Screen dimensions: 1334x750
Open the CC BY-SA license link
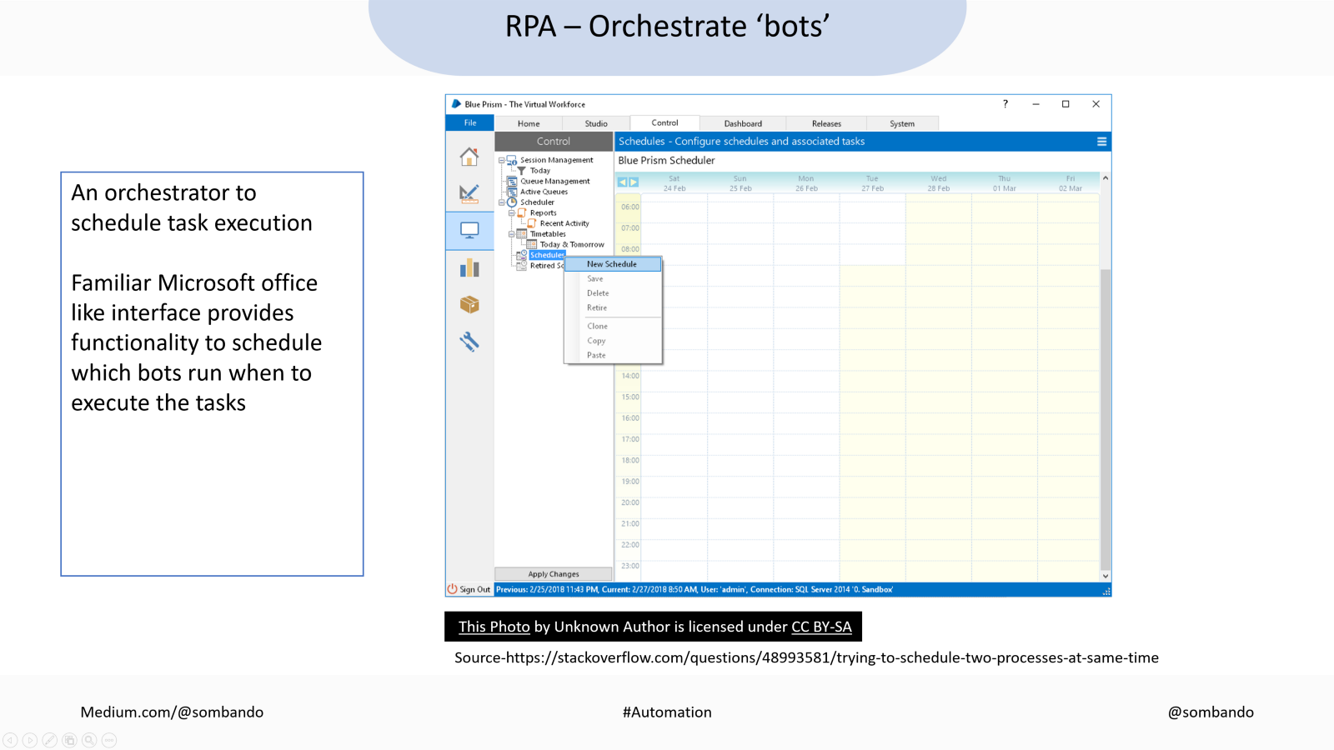click(821, 627)
